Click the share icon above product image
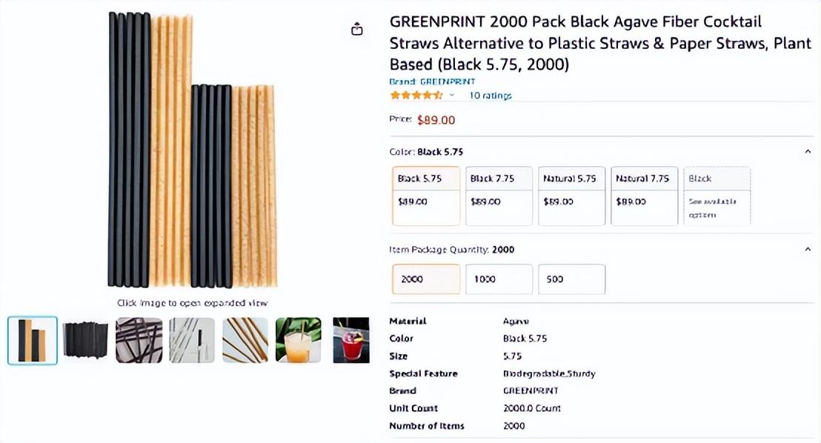The width and height of the screenshot is (821, 443). [x=357, y=29]
